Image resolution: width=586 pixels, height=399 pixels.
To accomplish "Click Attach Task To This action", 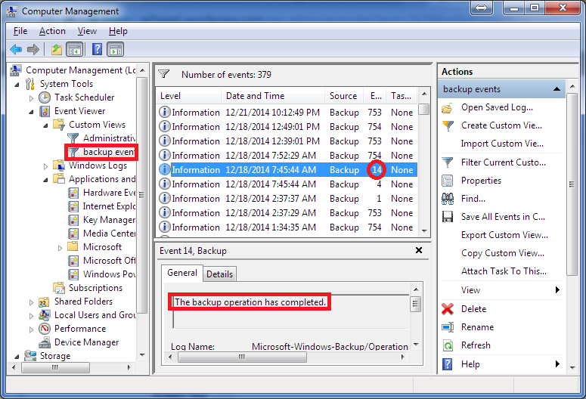I will [x=504, y=271].
